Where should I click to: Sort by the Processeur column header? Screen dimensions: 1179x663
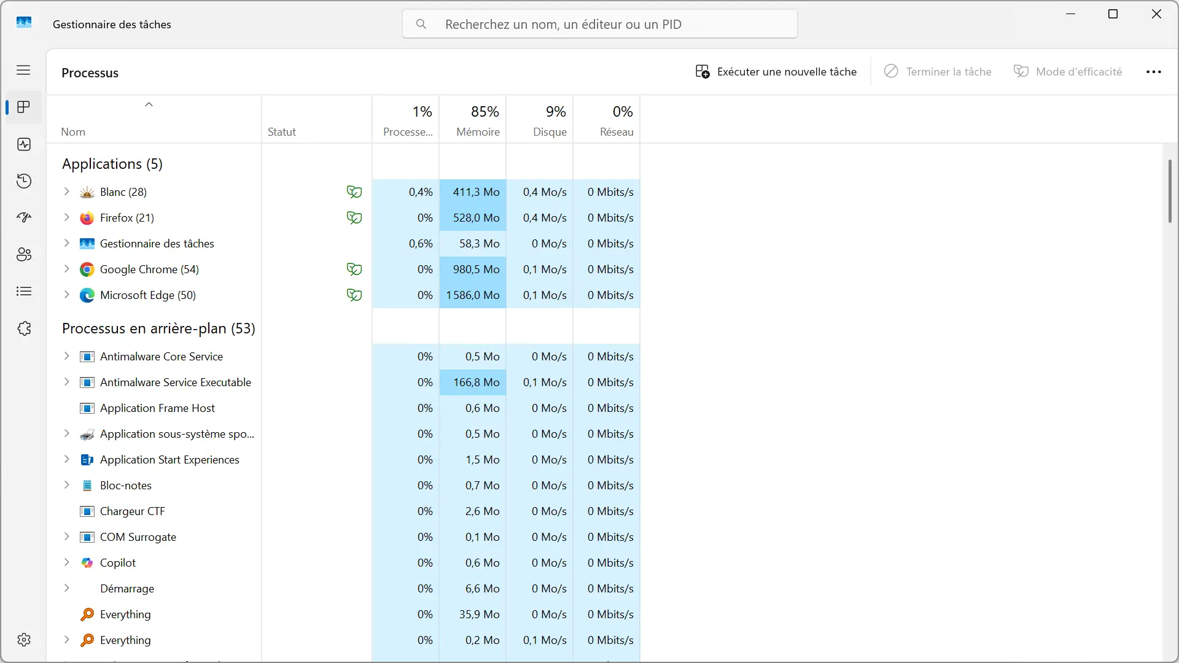406,120
